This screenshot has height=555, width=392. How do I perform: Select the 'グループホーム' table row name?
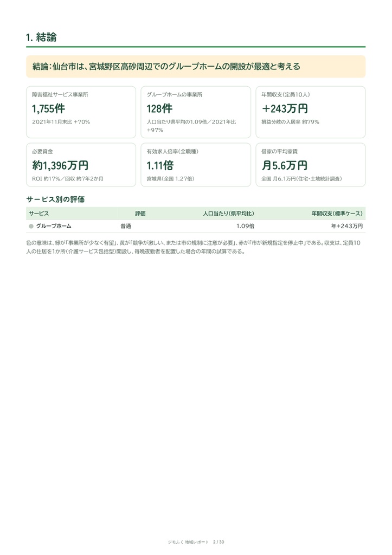tap(54, 226)
